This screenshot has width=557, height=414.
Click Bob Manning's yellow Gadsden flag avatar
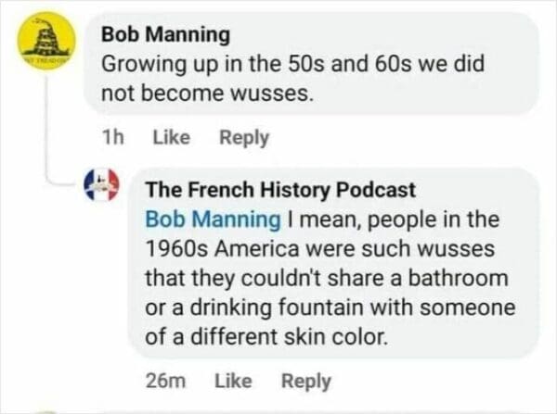(x=44, y=41)
